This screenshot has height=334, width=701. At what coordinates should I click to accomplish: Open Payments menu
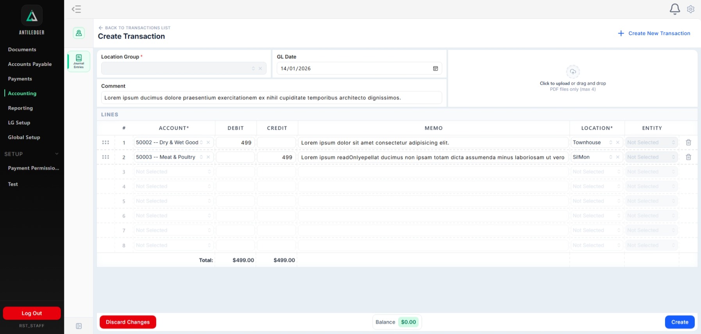pos(20,79)
